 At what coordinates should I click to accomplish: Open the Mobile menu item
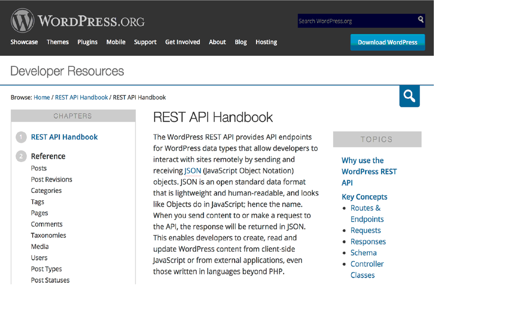pyautogui.click(x=116, y=42)
